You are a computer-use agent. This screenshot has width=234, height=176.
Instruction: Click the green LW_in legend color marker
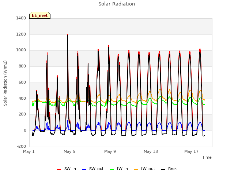tap(112, 169)
